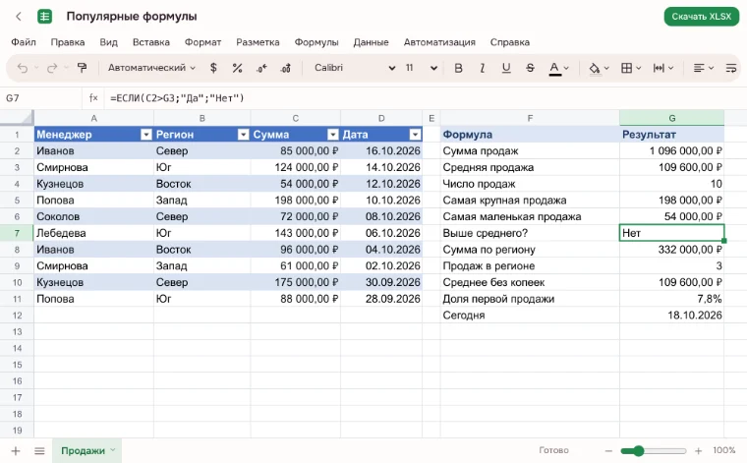Open the Calibri font dropdown
The height and width of the screenshot is (463, 747).
(x=355, y=68)
